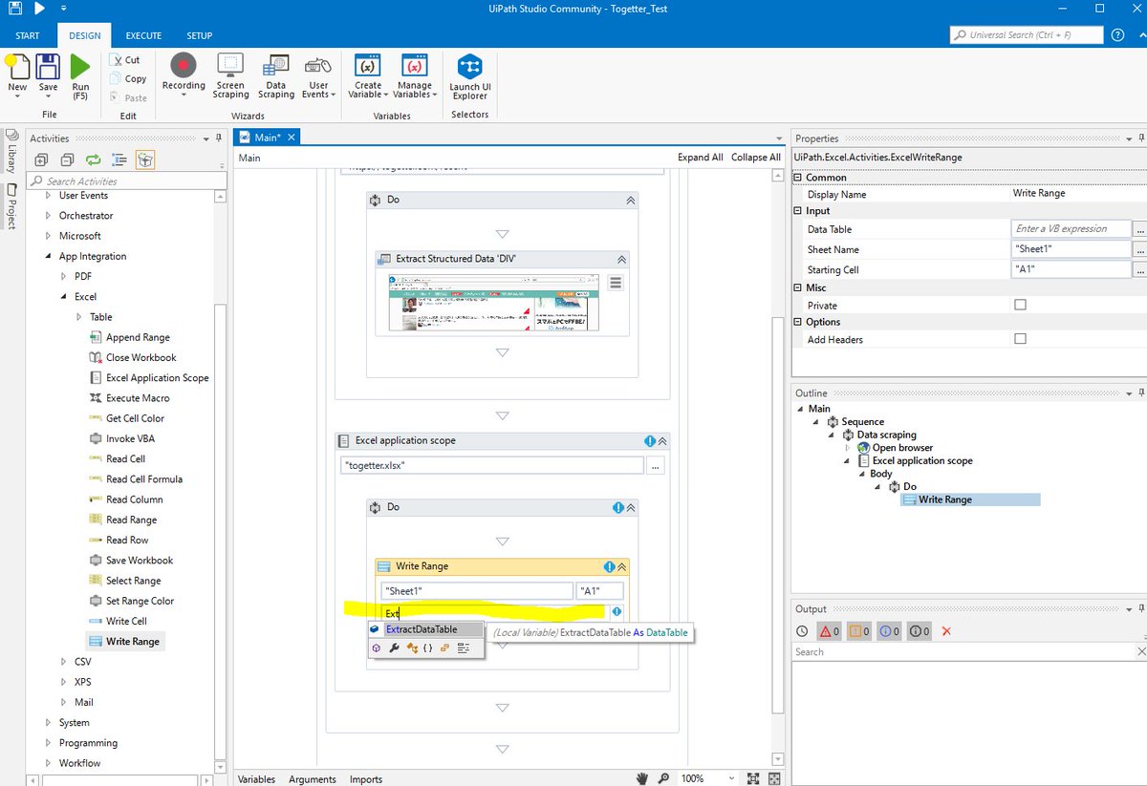
Task: Refresh the Activities panel with green arrows
Action: pyautogui.click(x=93, y=159)
